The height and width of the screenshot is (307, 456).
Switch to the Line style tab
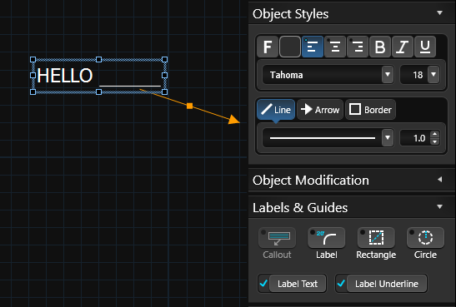(x=276, y=110)
